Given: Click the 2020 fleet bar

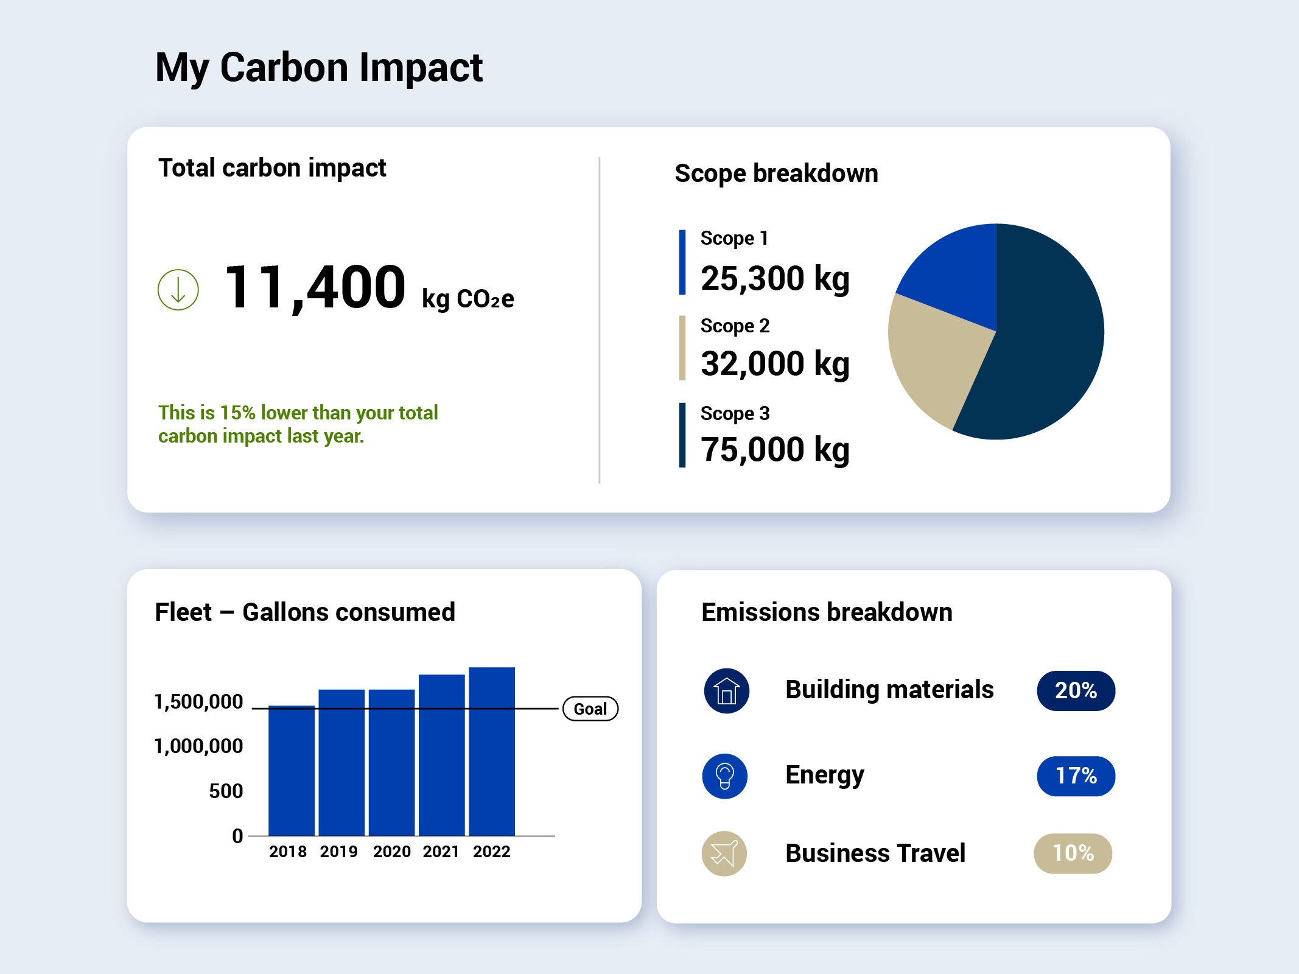Looking at the screenshot, I should tap(391, 763).
